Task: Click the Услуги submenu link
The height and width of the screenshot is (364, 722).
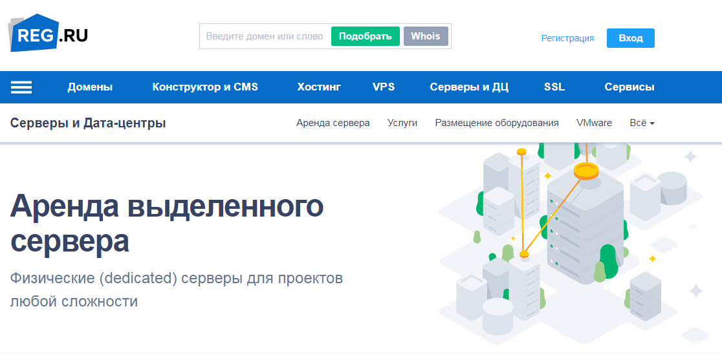Action: coord(402,123)
